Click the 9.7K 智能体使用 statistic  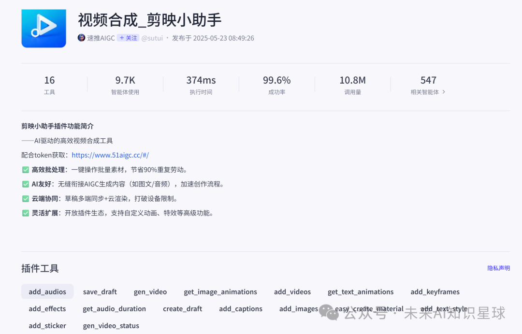pyautogui.click(x=125, y=85)
